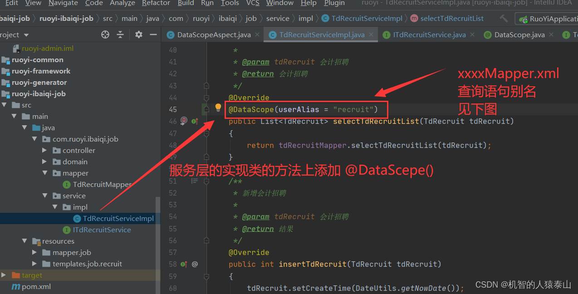
Task: Open the Tools menu
Action: [230, 3]
